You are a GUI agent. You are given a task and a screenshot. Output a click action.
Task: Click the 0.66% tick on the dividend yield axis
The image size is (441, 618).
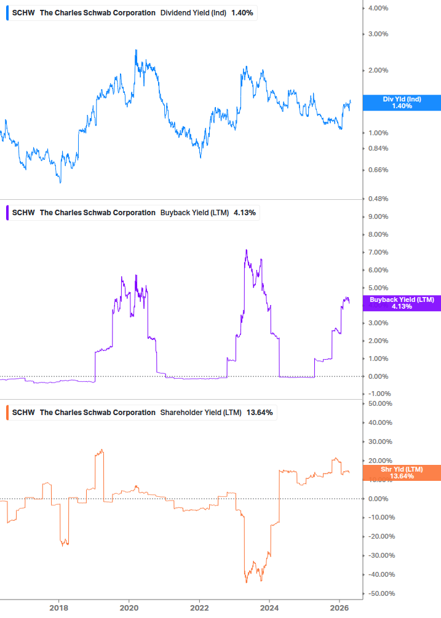[378, 170]
